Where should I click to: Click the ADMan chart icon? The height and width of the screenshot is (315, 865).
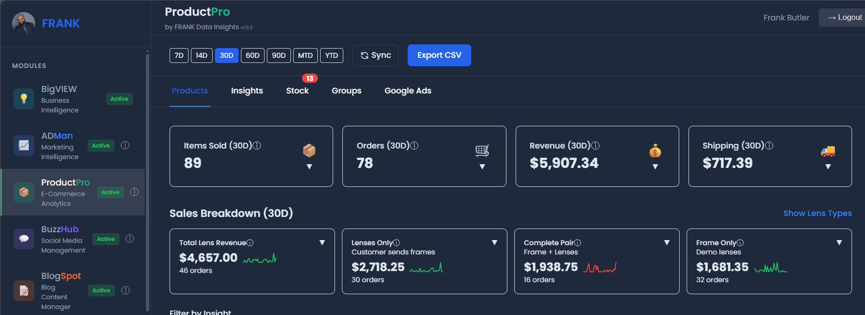(x=24, y=145)
